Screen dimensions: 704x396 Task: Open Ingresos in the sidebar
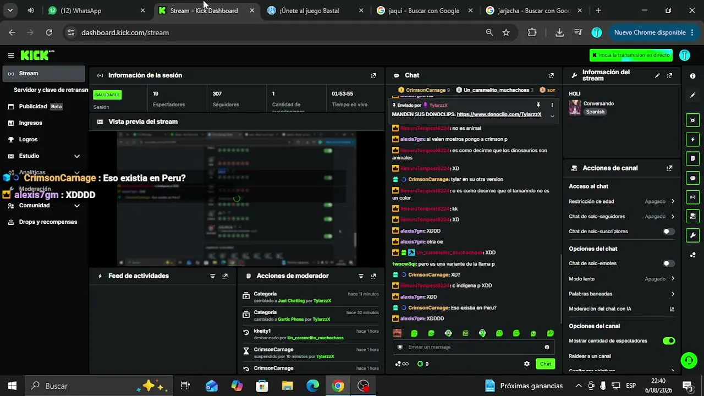43,123
